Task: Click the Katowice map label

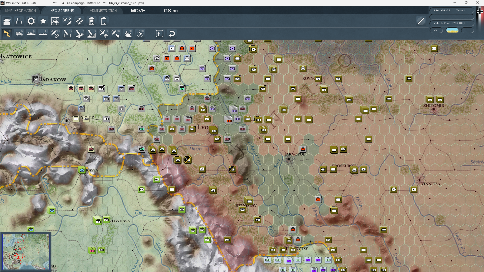Action: (16, 56)
